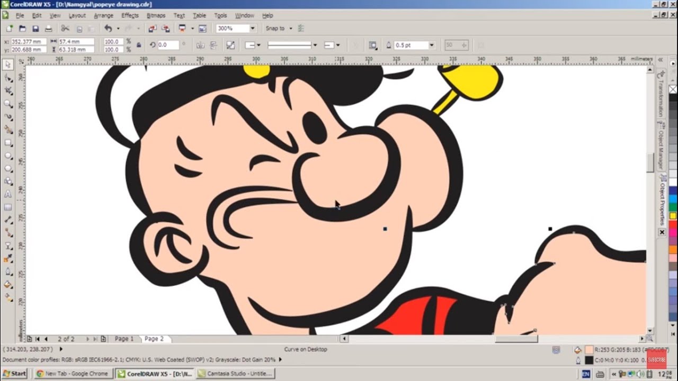This screenshot has height=381, width=678.
Task: Select the Blend interactive tool
Action: [x=8, y=246]
